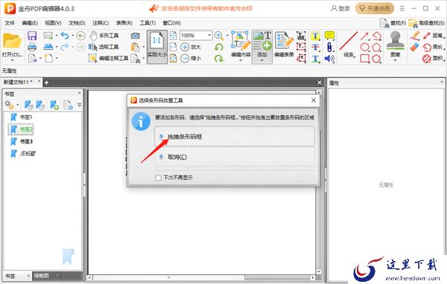Click the 开通会员 membership button
The image size is (447, 284).
[x=374, y=8]
